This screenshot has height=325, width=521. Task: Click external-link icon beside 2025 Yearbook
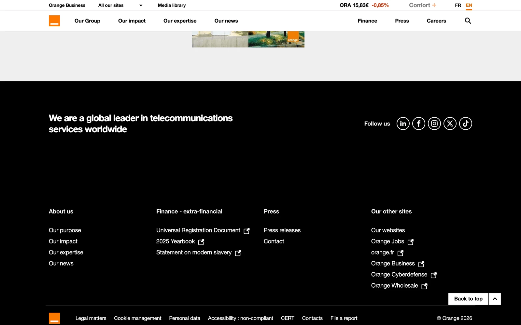pos(201,242)
